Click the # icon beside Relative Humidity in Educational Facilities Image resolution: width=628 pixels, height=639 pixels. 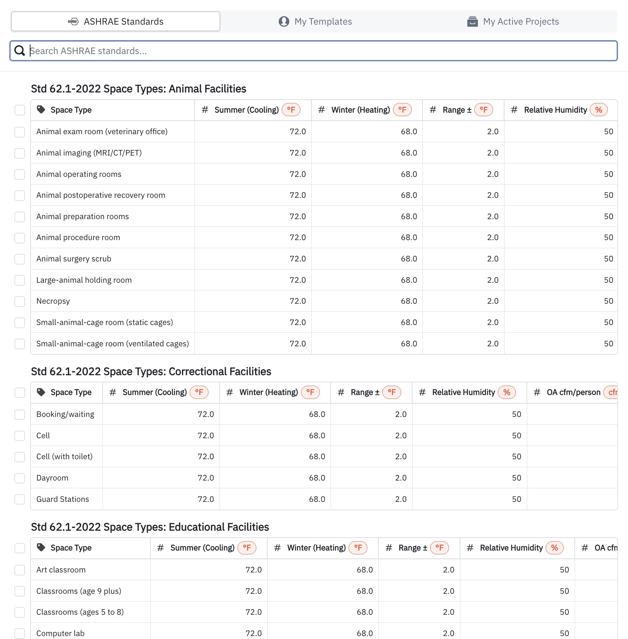[x=470, y=548]
